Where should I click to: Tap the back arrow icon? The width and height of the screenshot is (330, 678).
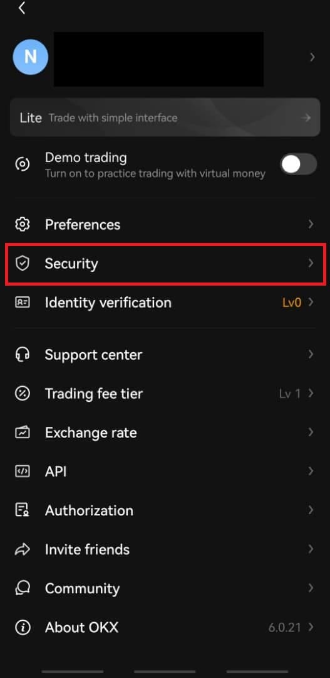click(22, 8)
